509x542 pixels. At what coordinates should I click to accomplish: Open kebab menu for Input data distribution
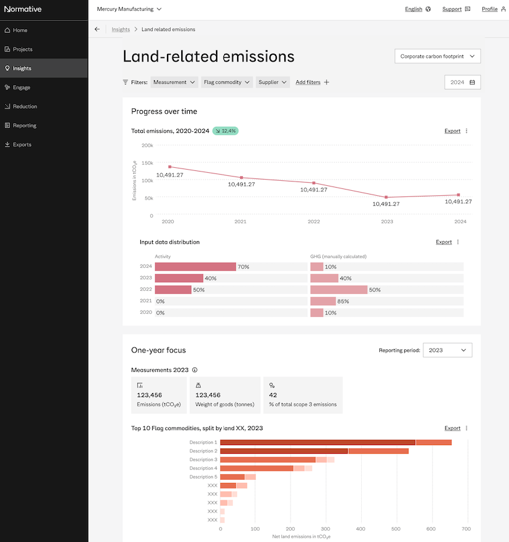coord(458,242)
